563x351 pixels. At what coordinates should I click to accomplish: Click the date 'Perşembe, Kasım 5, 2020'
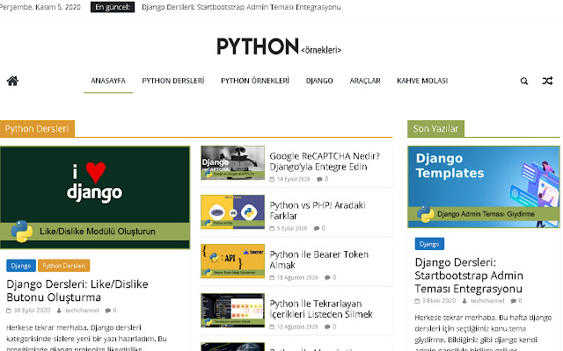pyautogui.click(x=40, y=7)
